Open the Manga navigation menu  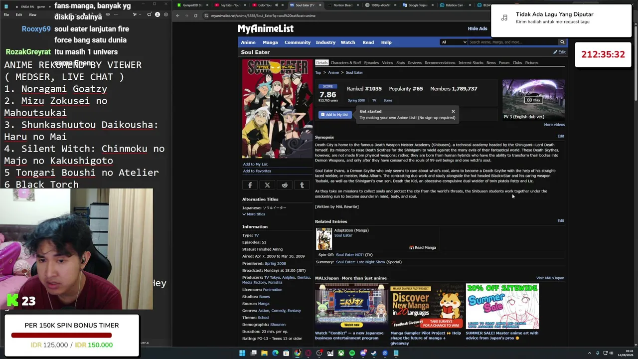[270, 42]
